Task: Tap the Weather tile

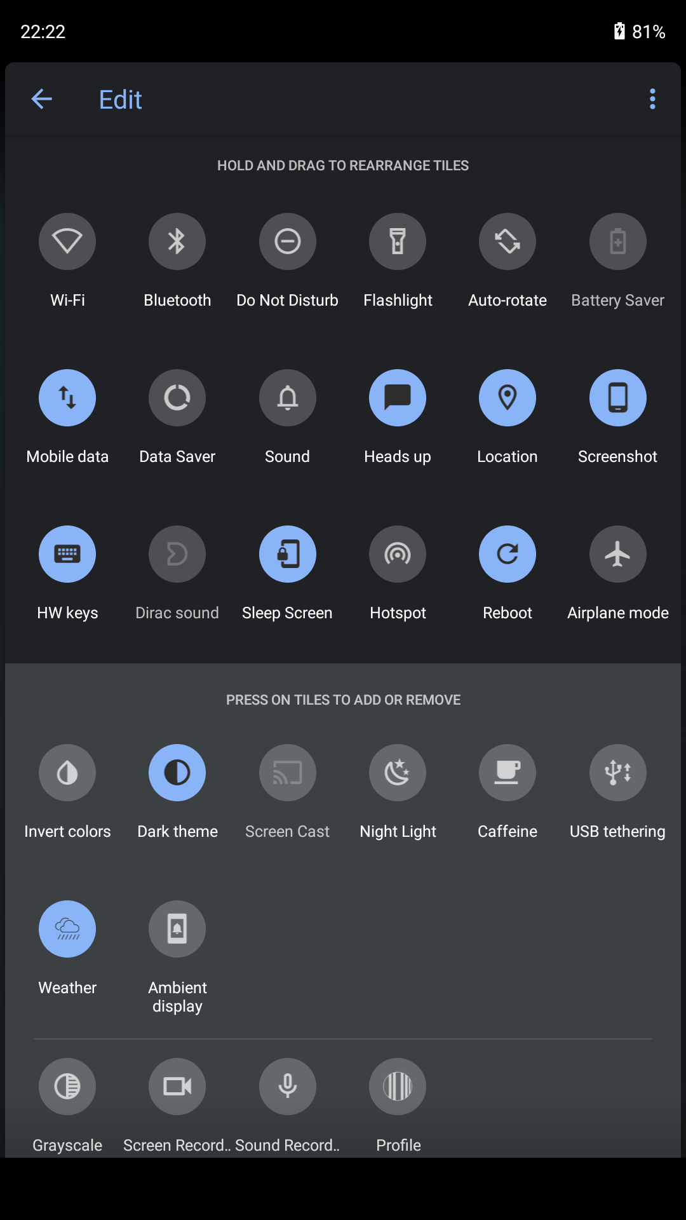Action: [x=67, y=929]
